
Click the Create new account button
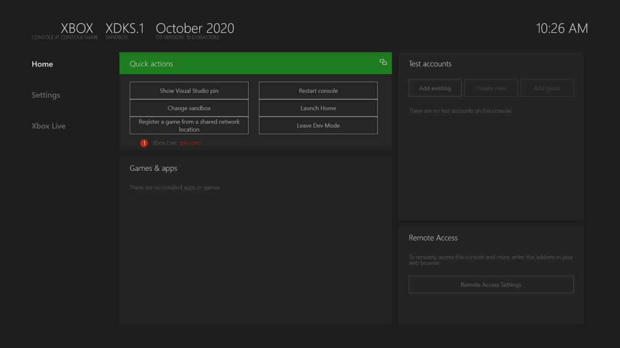[491, 88]
